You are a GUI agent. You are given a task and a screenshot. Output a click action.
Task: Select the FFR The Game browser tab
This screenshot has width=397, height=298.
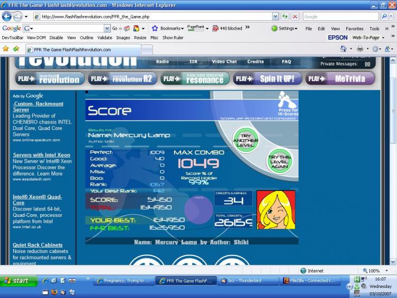pos(83,50)
